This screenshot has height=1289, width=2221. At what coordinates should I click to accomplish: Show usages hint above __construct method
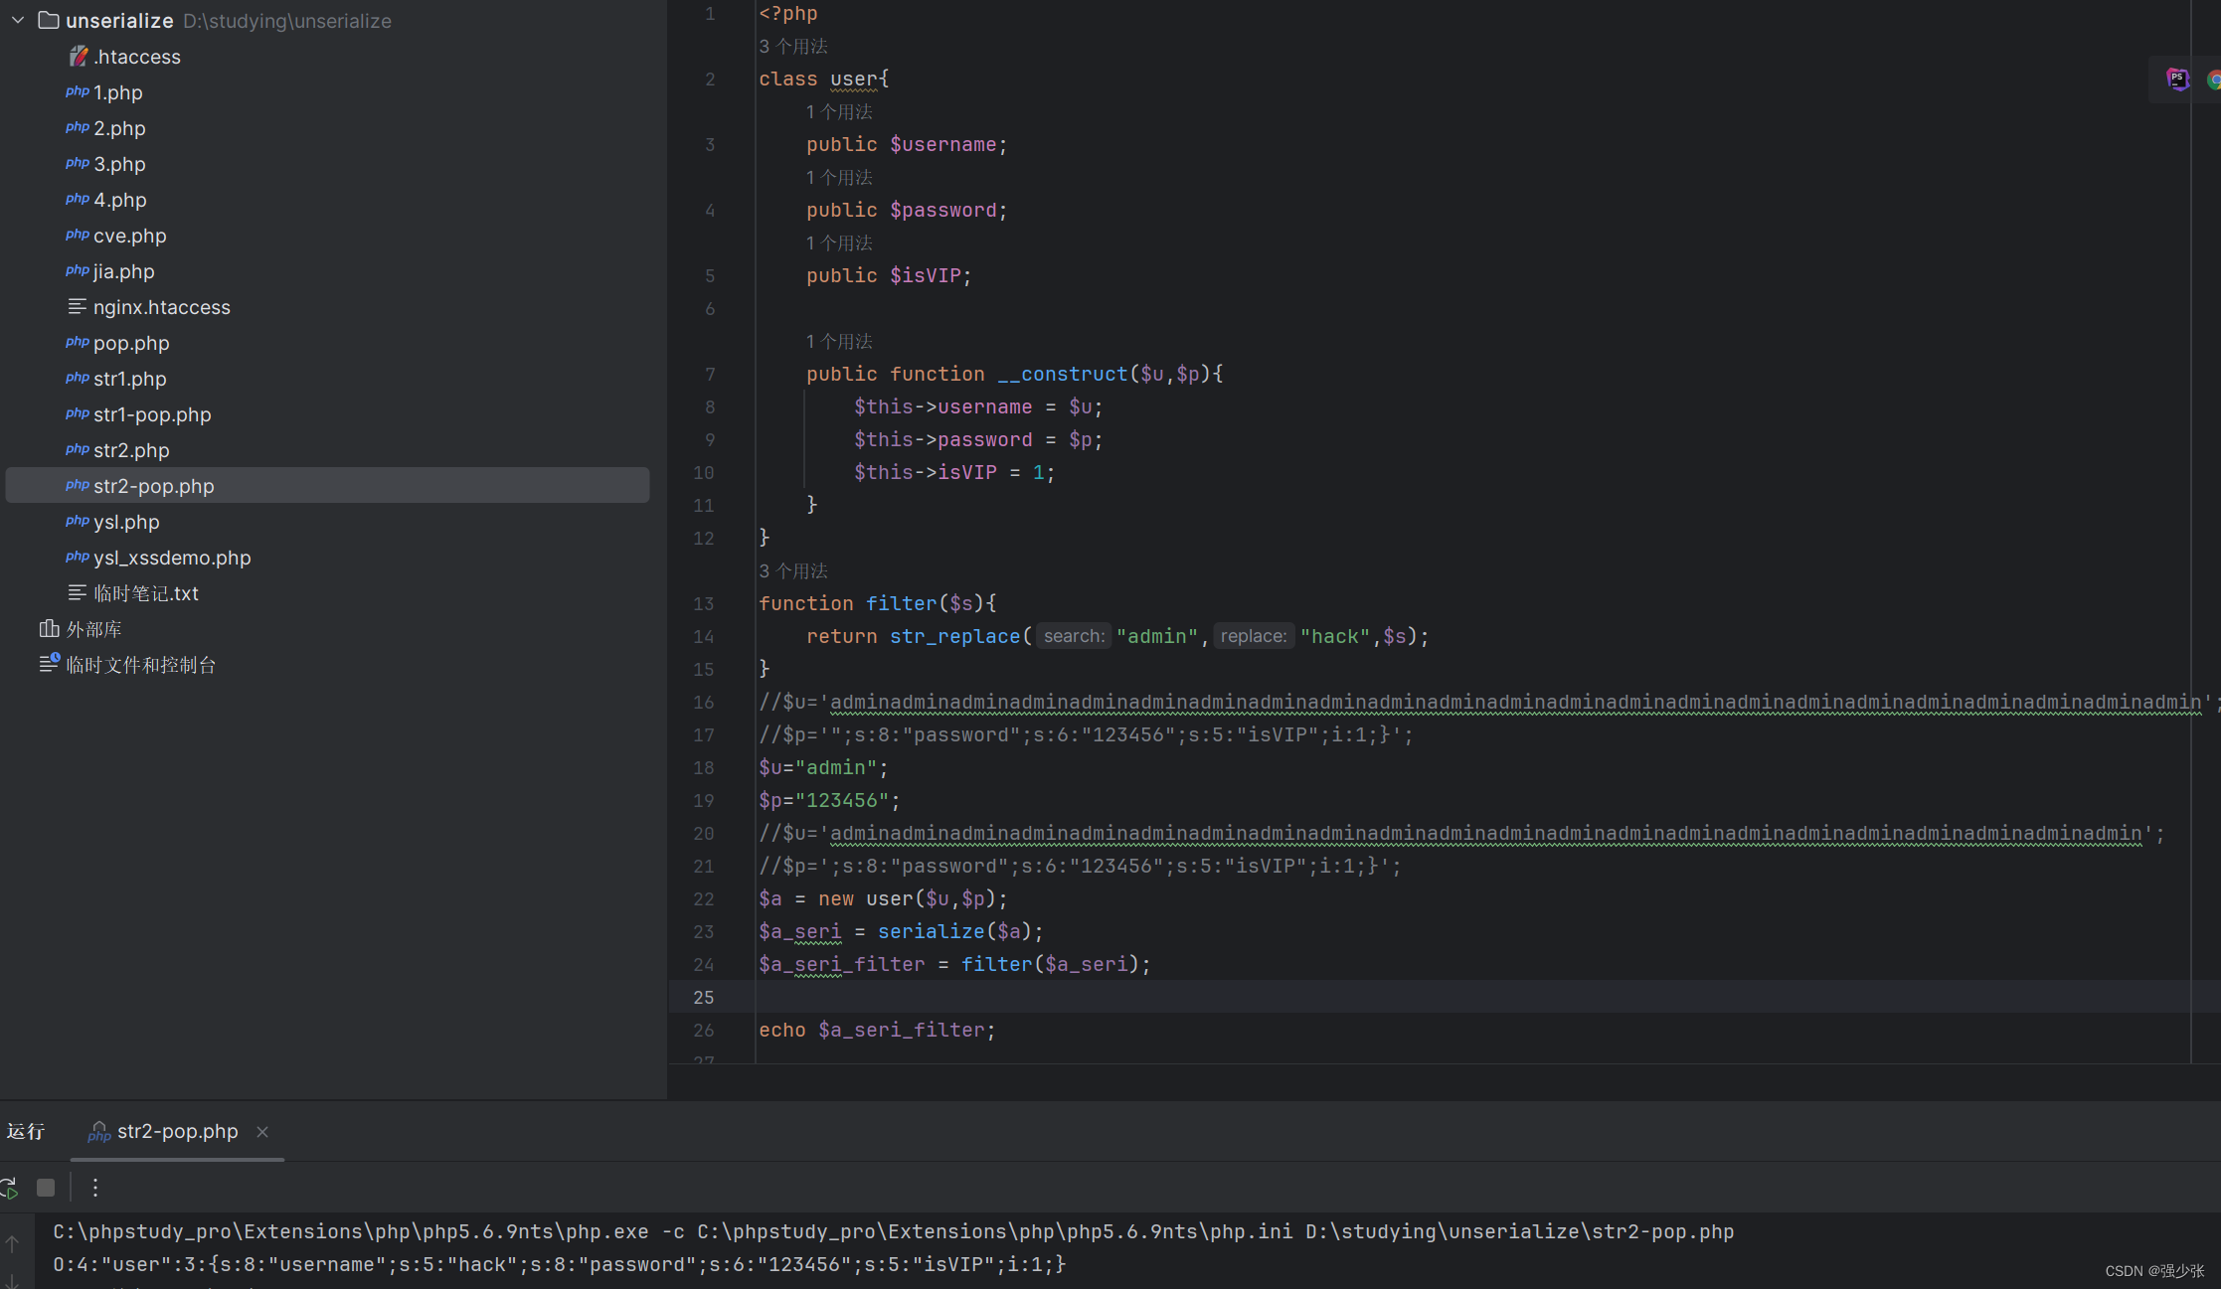pyautogui.click(x=839, y=341)
